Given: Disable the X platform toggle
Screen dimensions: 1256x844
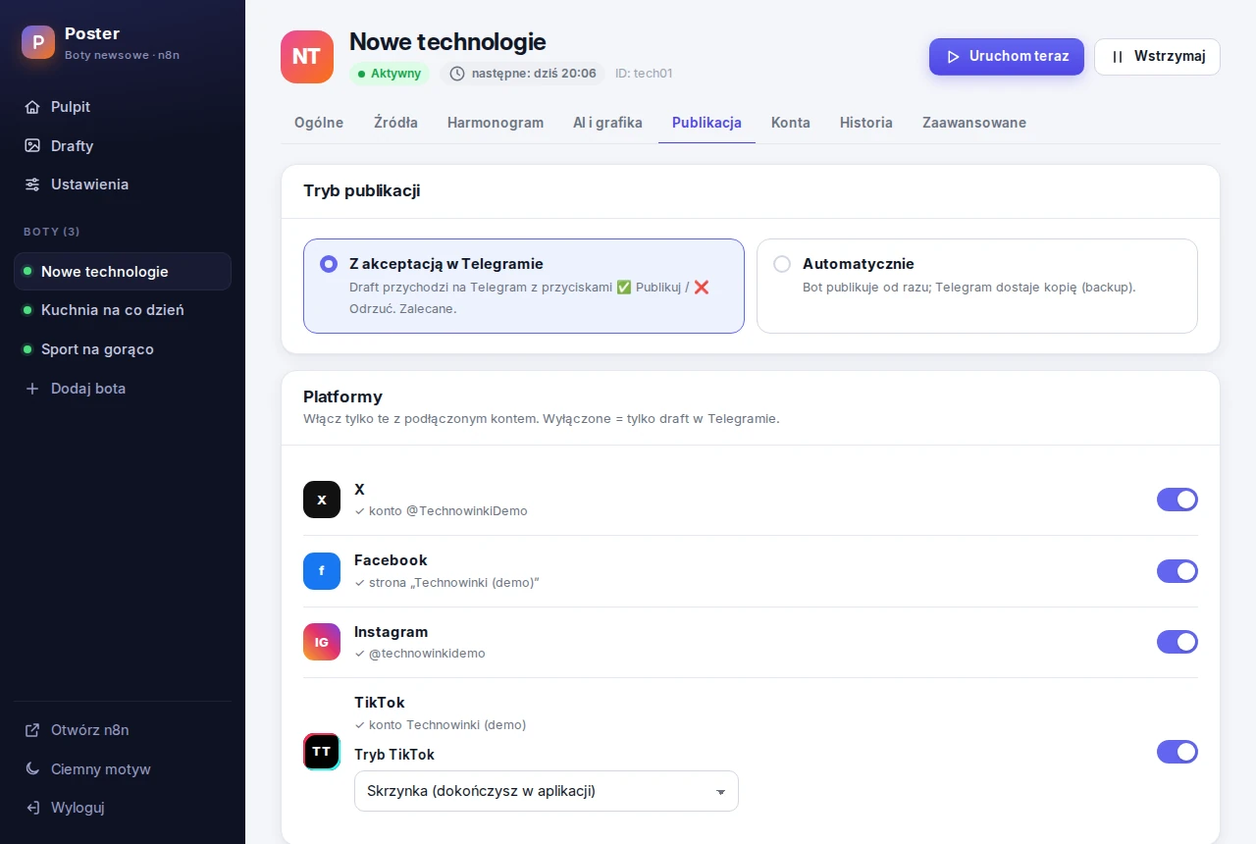Looking at the screenshot, I should pyautogui.click(x=1177, y=500).
